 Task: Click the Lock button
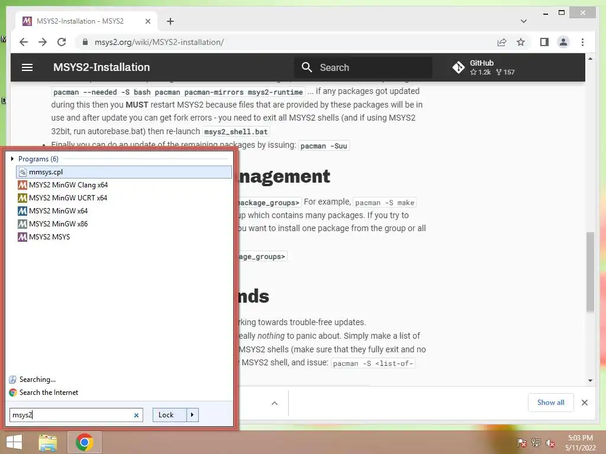click(170, 415)
